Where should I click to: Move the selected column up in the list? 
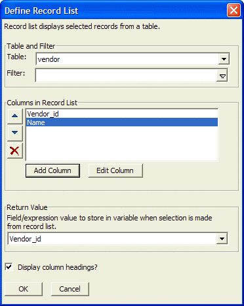click(x=15, y=116)
